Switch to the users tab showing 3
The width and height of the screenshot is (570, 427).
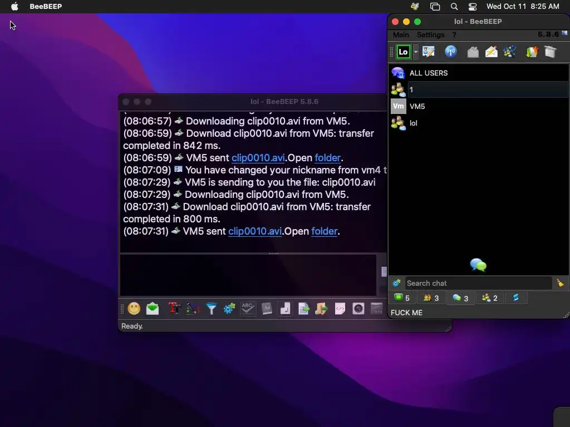click(431, 298)
